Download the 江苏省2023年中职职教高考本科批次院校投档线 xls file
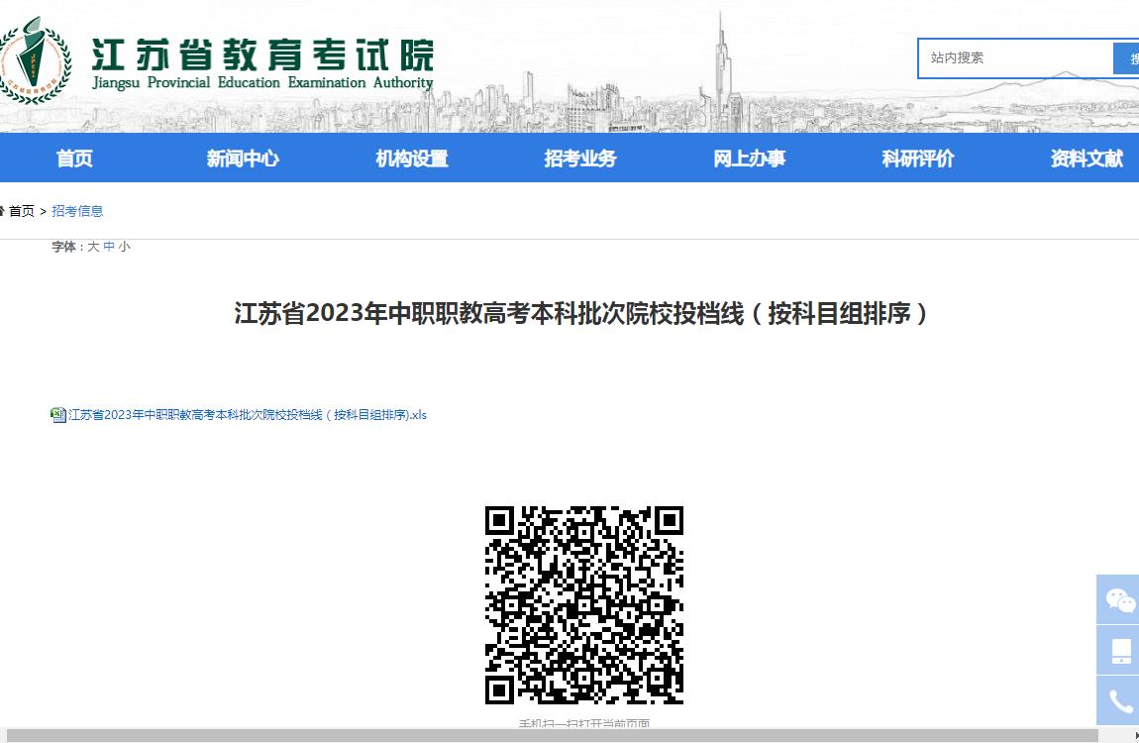1139x743 pixels. [247, 415]
